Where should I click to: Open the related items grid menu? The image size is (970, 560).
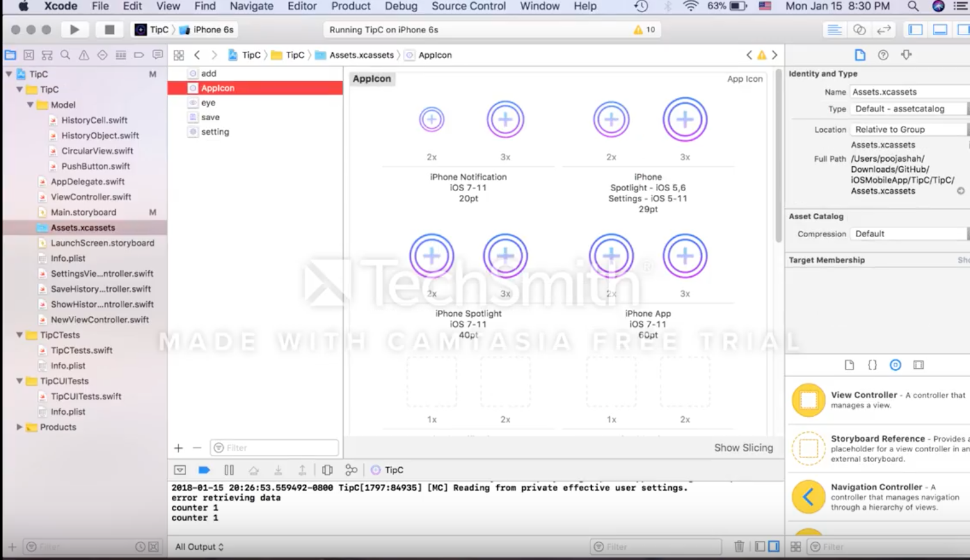179,55
